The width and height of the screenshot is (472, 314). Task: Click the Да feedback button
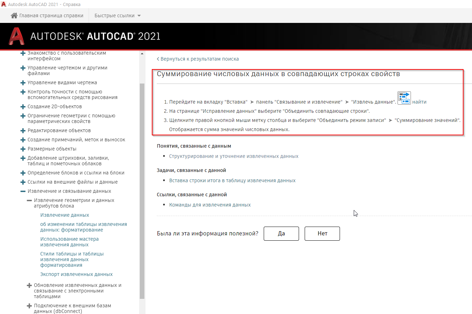[281, 234]
